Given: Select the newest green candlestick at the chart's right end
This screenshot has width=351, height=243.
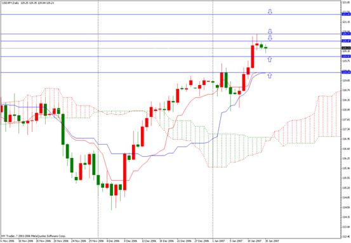Looking at the screenshot, I should [x=266, y=49].
